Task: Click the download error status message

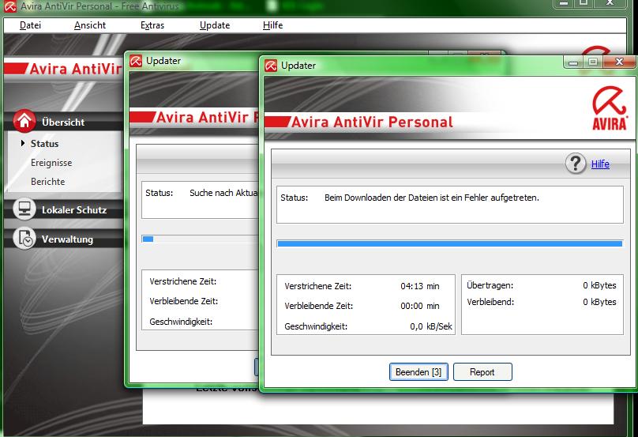Action: [x=432, y=198]
